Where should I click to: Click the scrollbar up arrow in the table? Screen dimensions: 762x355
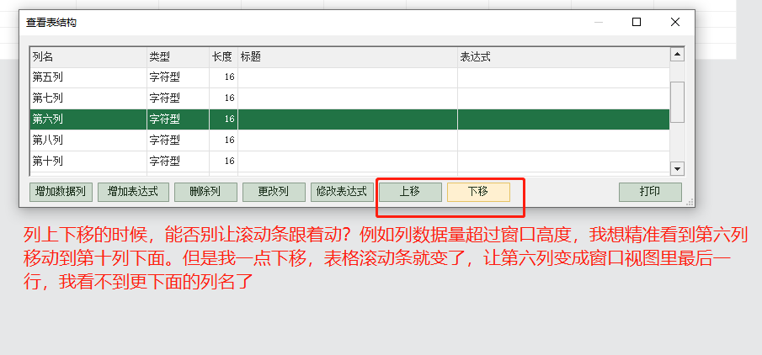(678, 54)
